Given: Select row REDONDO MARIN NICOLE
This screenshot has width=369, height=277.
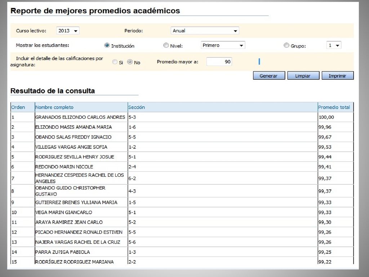Looking at the screenshot, I should [182, 167].
